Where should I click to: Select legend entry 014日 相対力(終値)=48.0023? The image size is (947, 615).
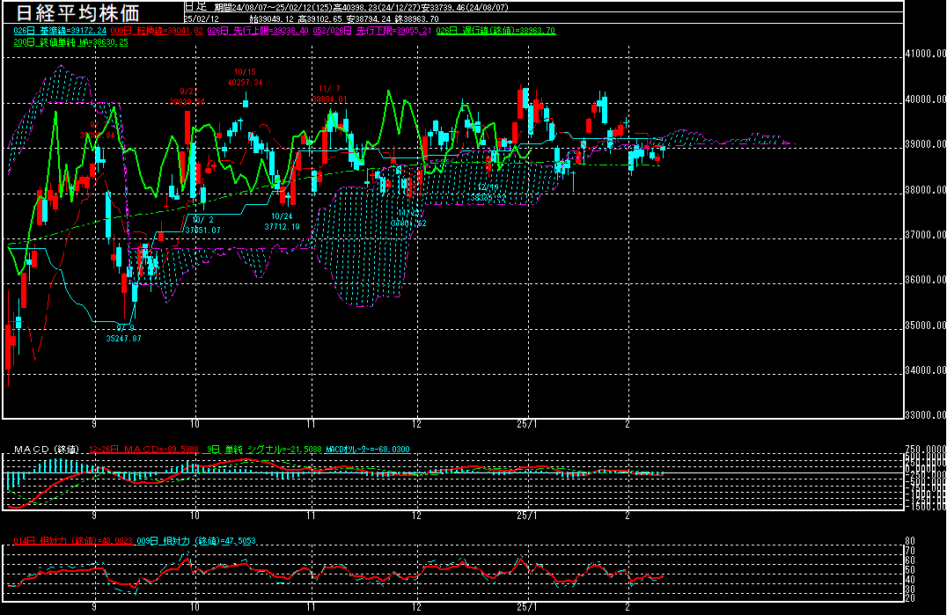coord(73,541)
